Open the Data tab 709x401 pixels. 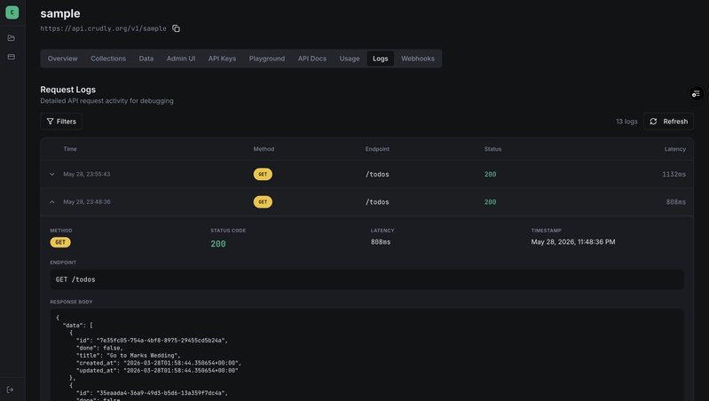click(146, 59)
